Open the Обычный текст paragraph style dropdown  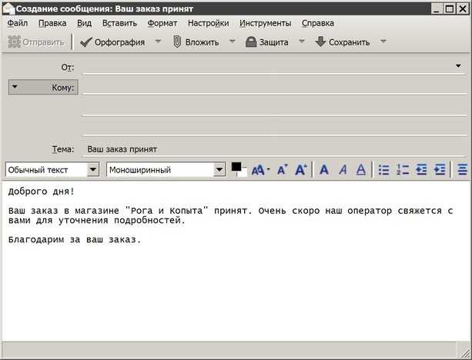pos(93,170)
